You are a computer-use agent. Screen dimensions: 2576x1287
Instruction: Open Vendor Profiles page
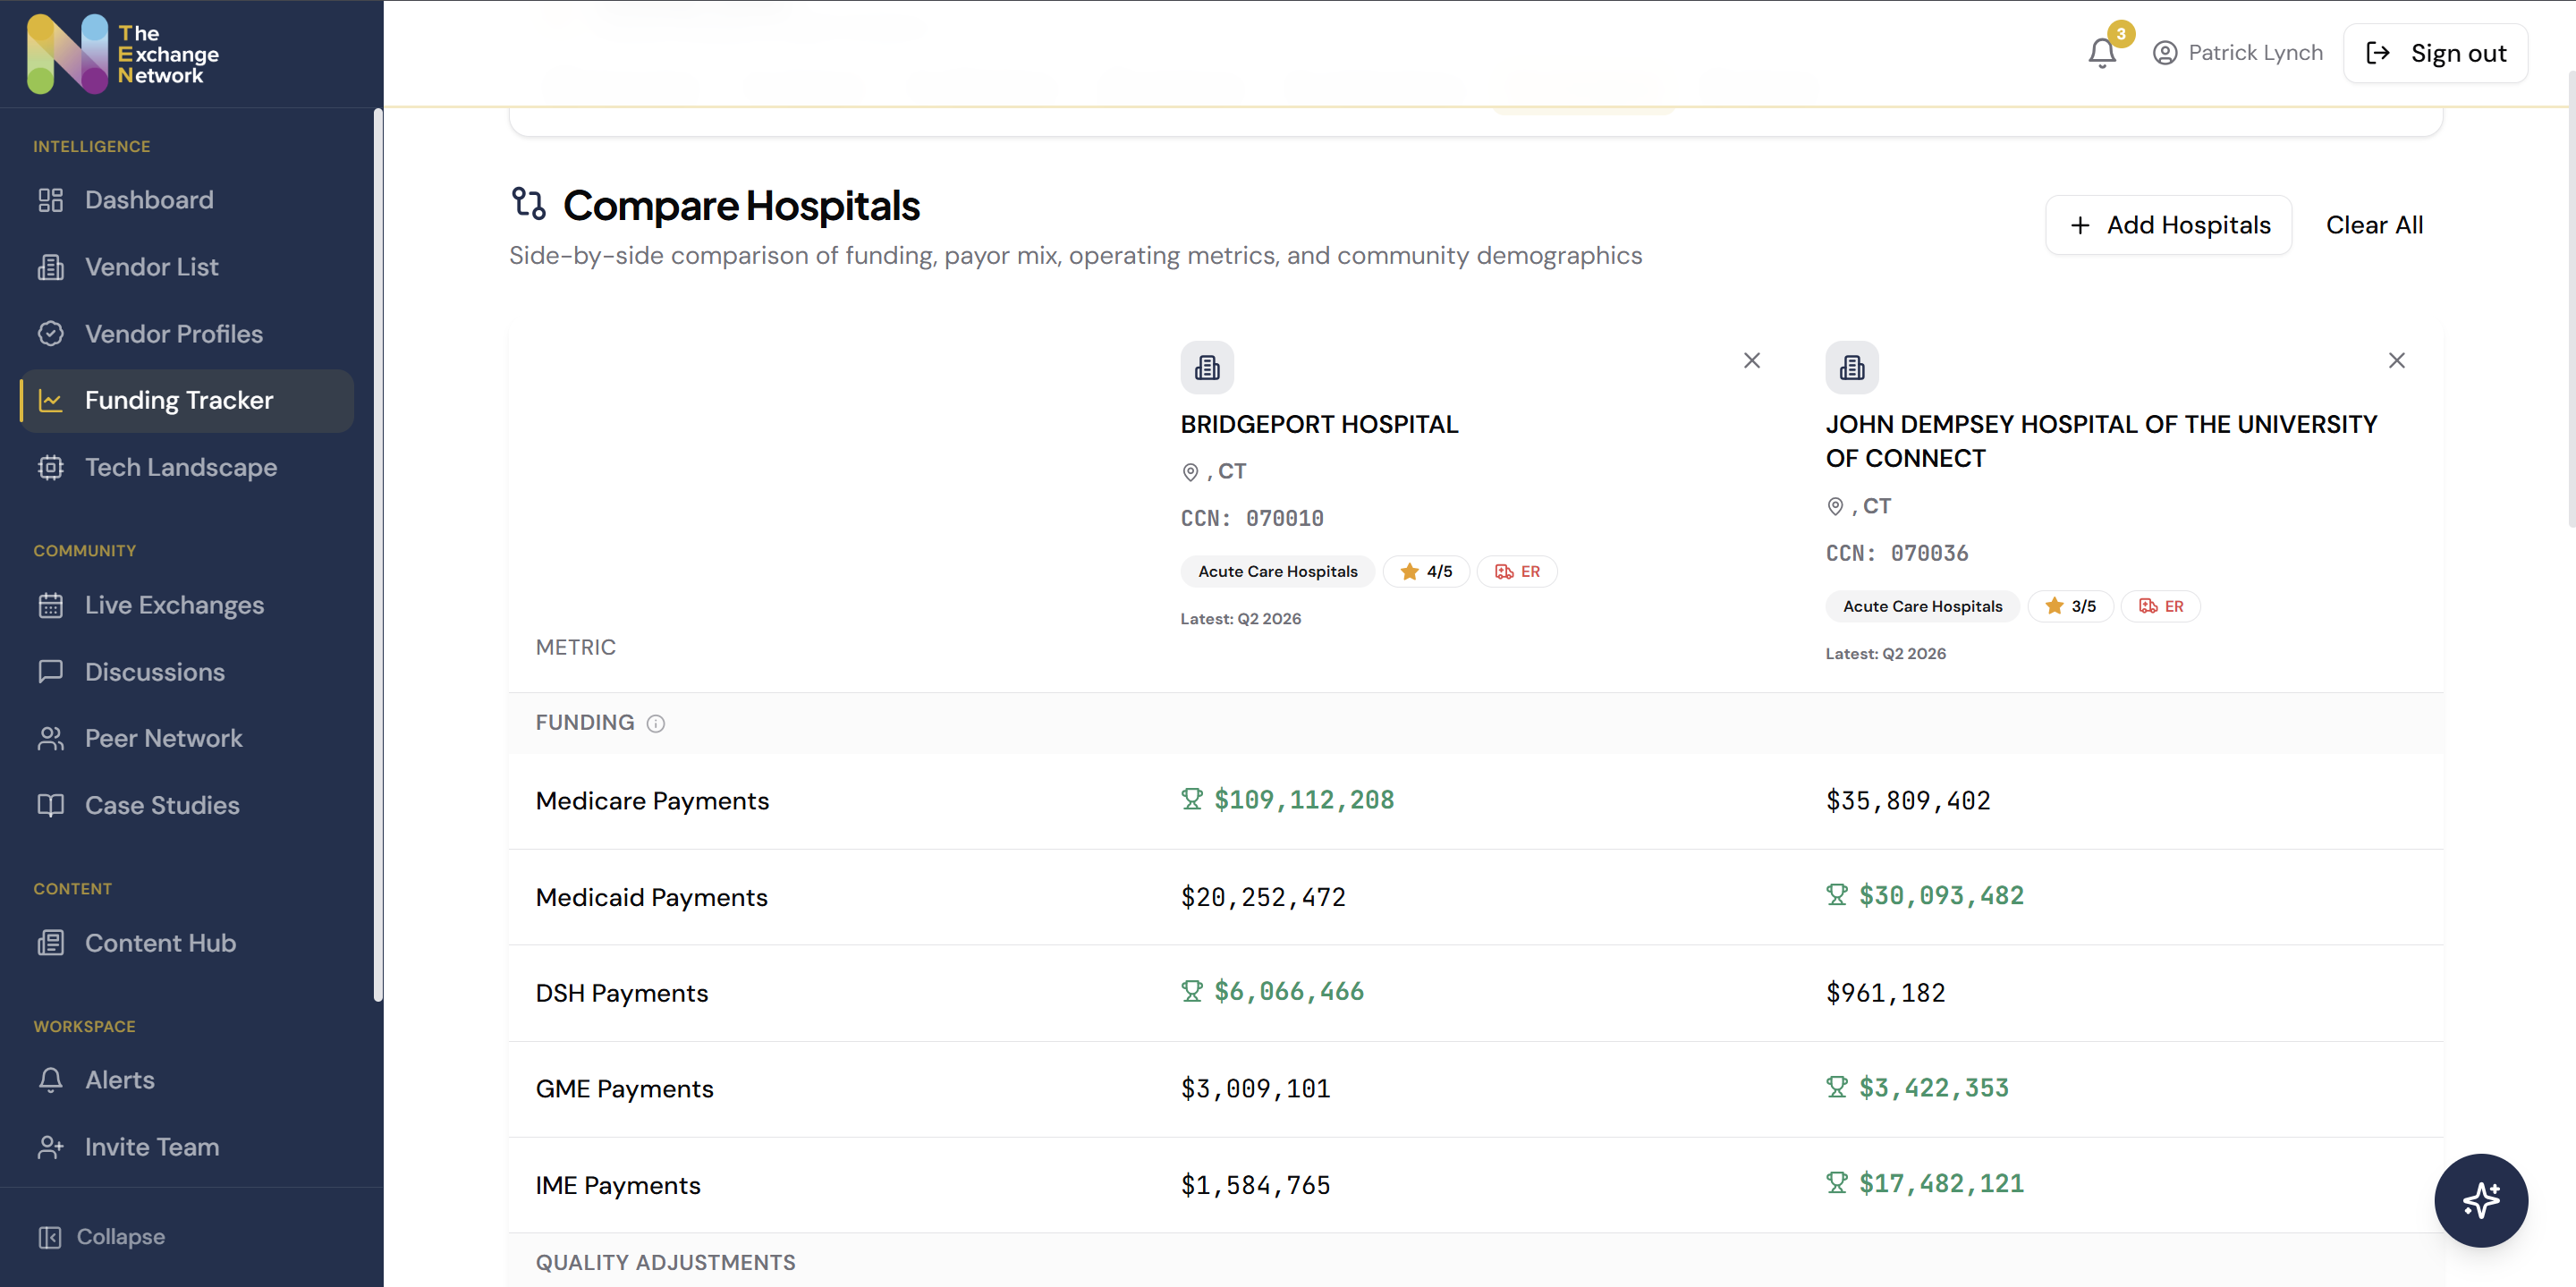click(x=187, y=334)
